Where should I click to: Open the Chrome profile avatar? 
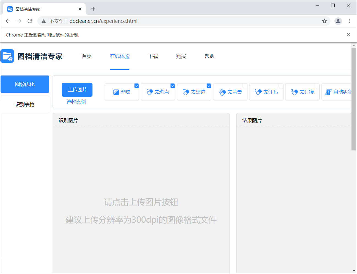pos(338,21)
